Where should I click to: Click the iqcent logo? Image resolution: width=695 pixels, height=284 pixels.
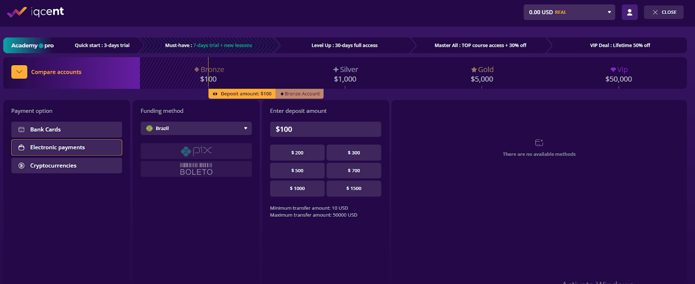(36, 12)
